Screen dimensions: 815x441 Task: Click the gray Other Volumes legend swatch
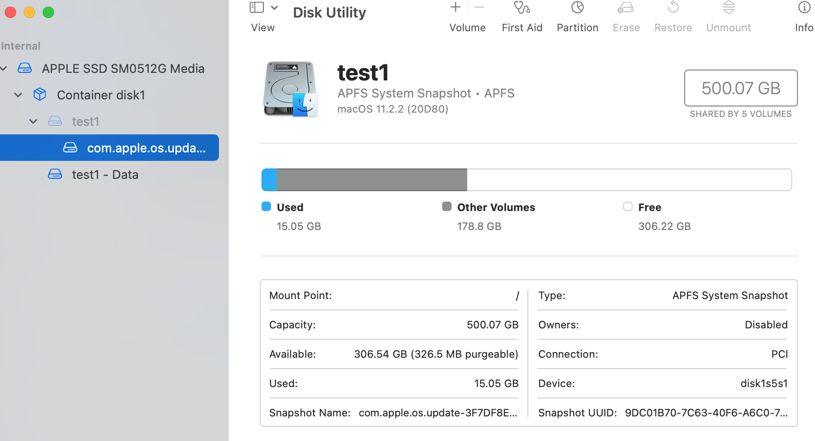pyautogui.click(x=447, y=206)
